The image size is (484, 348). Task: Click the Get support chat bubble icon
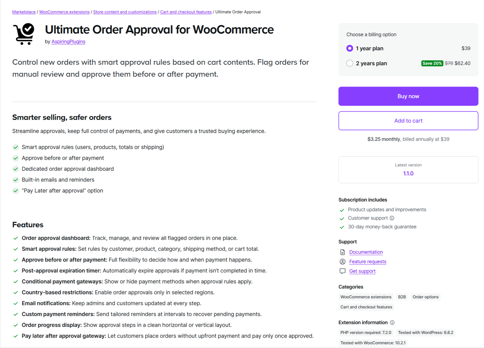tap(342, 271)
